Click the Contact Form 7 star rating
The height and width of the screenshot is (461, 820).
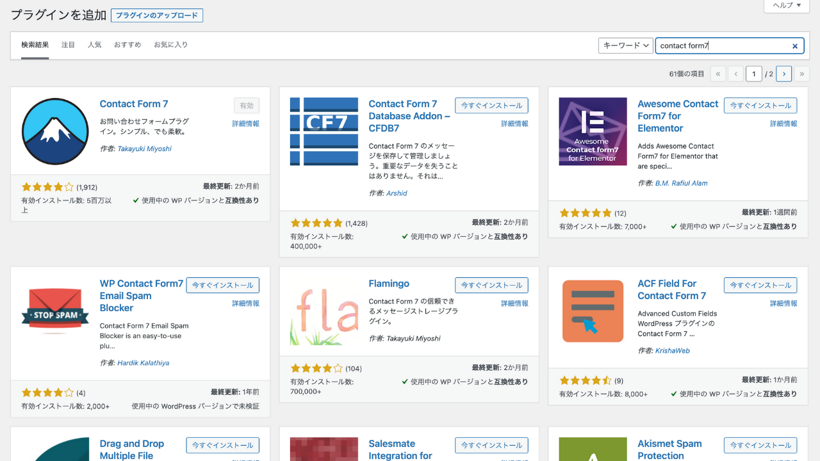(x=47, y=188)
